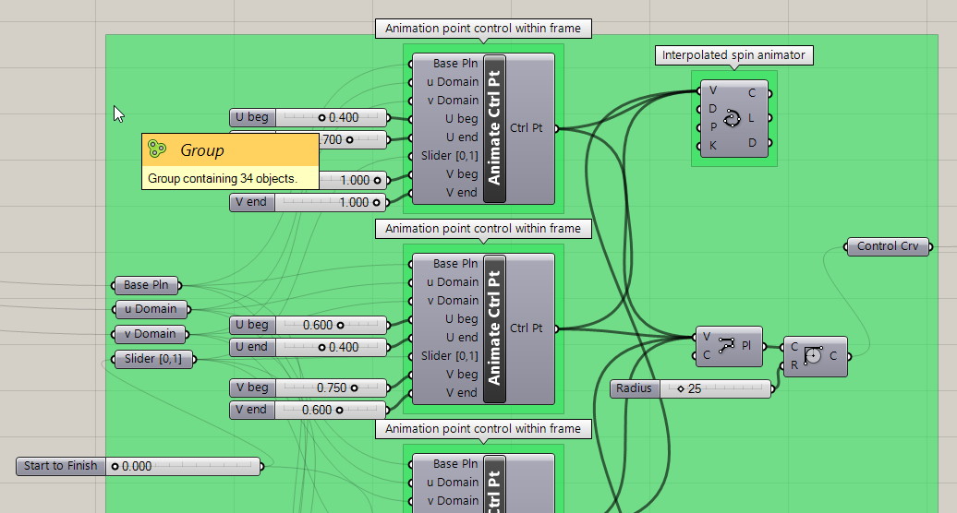Click the R input of the Fillet component
Viewport: 957px width, 513px height.
pyautogui.click(x=794, y=365)
